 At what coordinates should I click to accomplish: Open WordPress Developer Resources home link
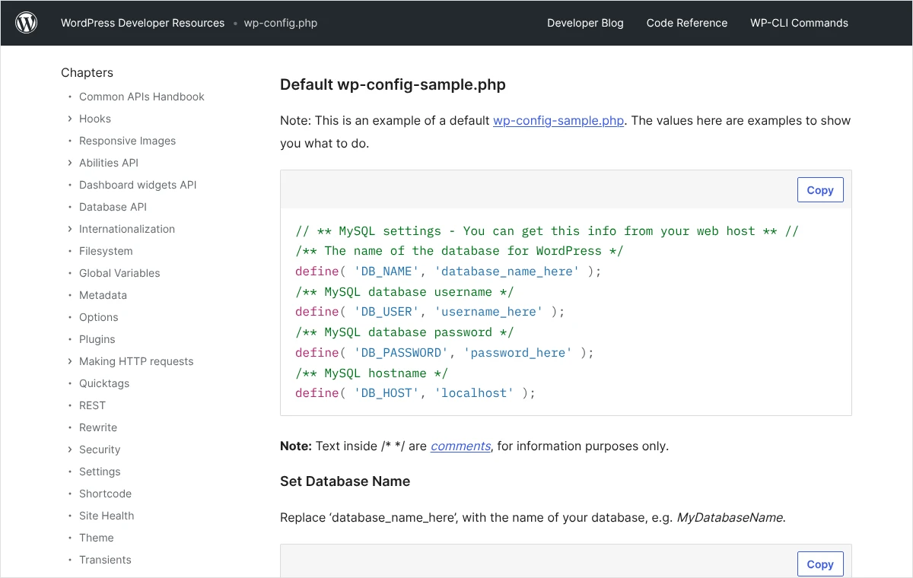tap(143, 23)
